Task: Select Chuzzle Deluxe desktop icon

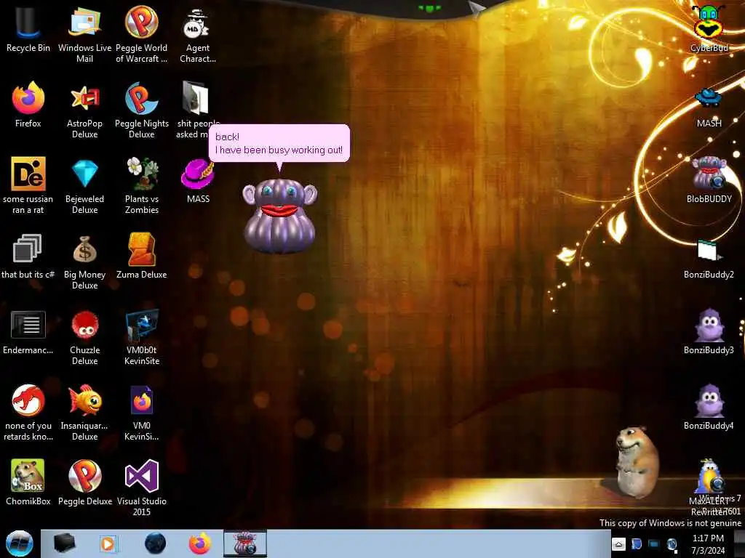Action: click(84, 337)
